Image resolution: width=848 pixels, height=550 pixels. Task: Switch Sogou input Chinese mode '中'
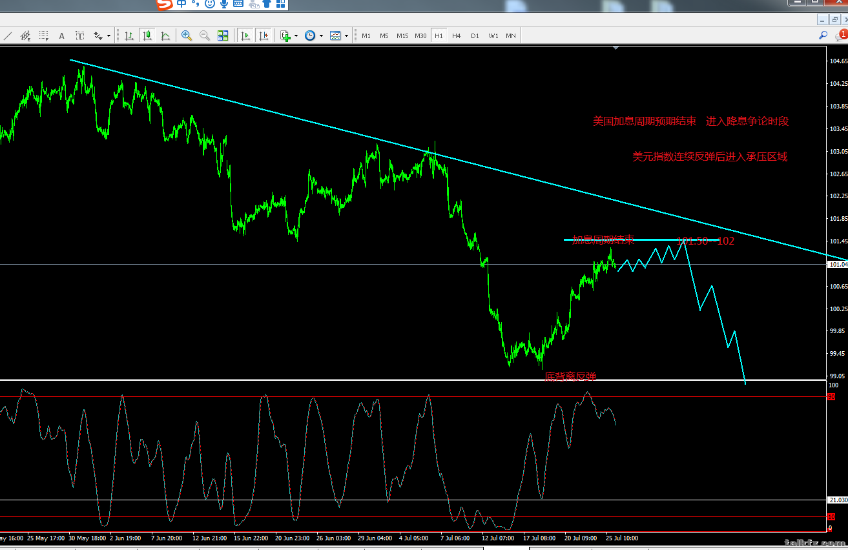tap(181, 4)
